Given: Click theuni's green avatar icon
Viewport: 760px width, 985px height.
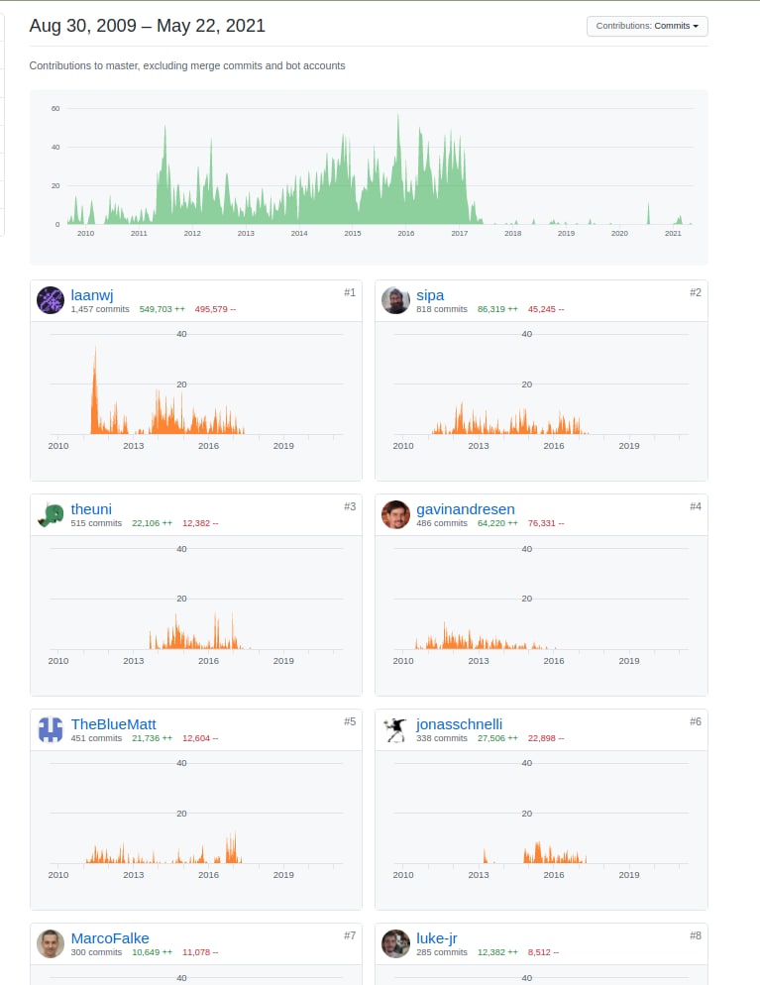Looking at the screenshot, I should (51, 514).
